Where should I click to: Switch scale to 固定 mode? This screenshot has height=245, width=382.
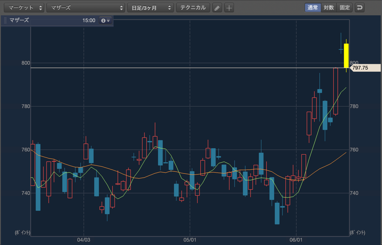click(345, 8)
